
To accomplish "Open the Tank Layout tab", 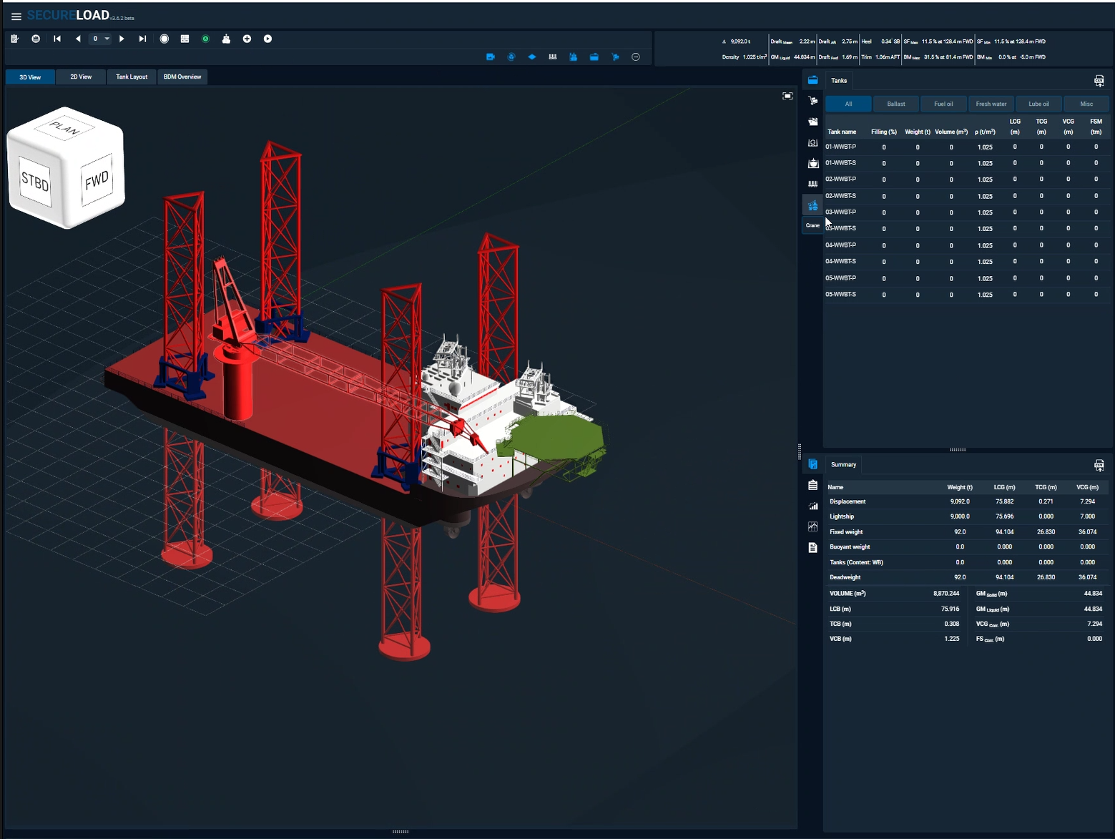I will (x=132, y=77).
